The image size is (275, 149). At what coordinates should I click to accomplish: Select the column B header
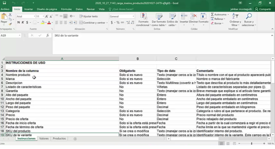click(138, 59)
